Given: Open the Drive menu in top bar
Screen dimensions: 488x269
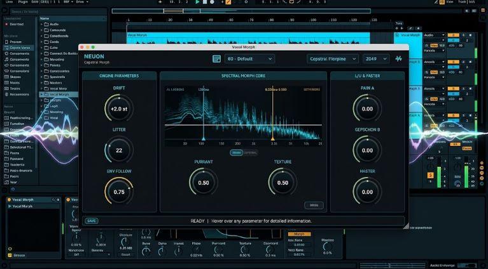Looking at the screenshot, I should tap(82, 2).
